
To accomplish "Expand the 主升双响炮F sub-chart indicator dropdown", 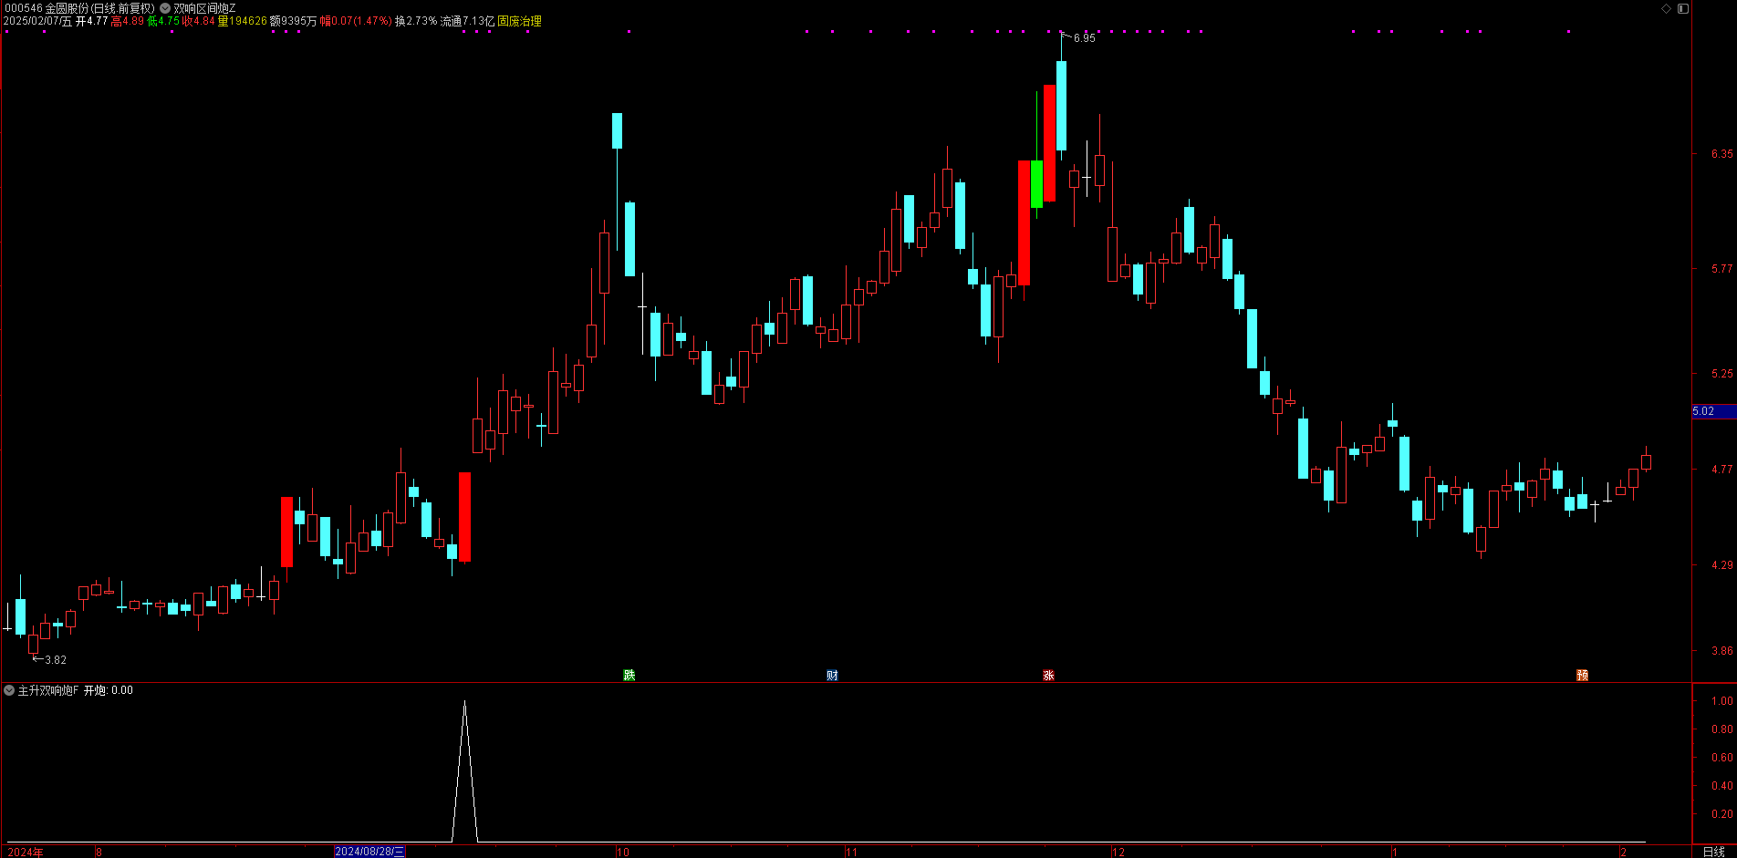I will pyautogui.click(x=9, y=691).
